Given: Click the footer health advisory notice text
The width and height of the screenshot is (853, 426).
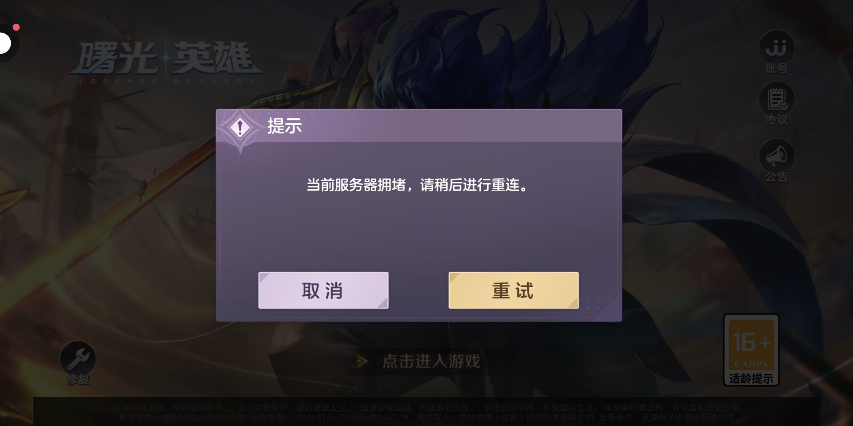Looking at the screenshot, I should (426, 412).
